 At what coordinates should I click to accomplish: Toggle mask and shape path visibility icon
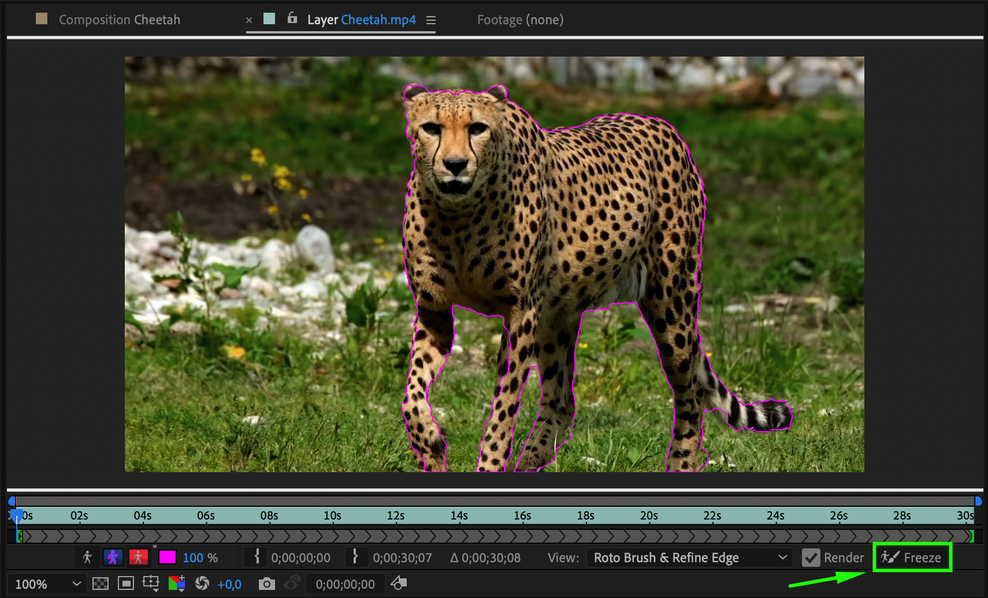tap(125, 584)
